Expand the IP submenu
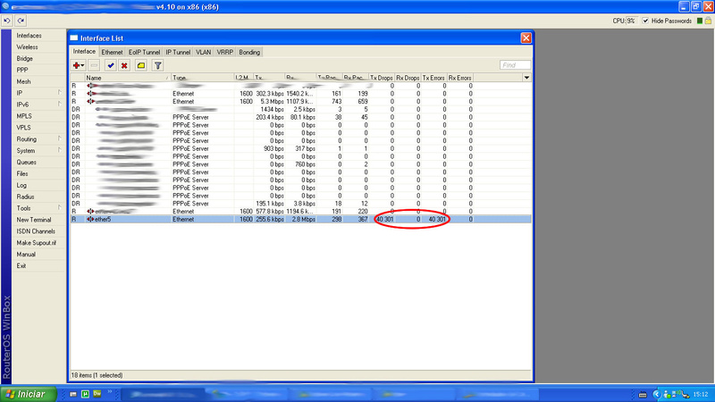 click(x=59, y=93)
